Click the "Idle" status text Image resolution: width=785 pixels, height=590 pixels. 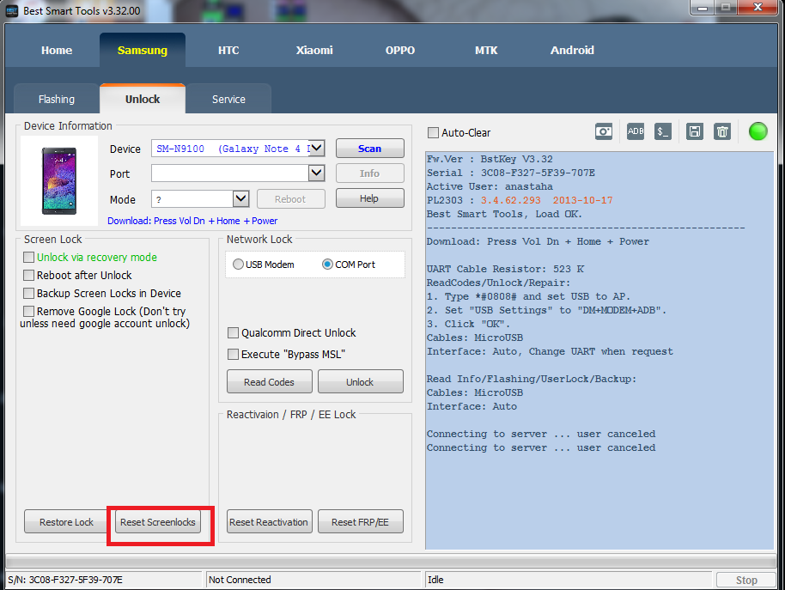[435, 580]
